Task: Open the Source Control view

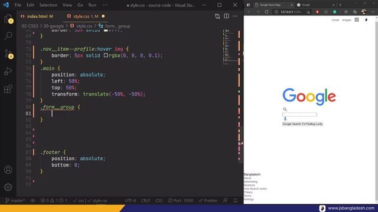Action: click(8, 54)
